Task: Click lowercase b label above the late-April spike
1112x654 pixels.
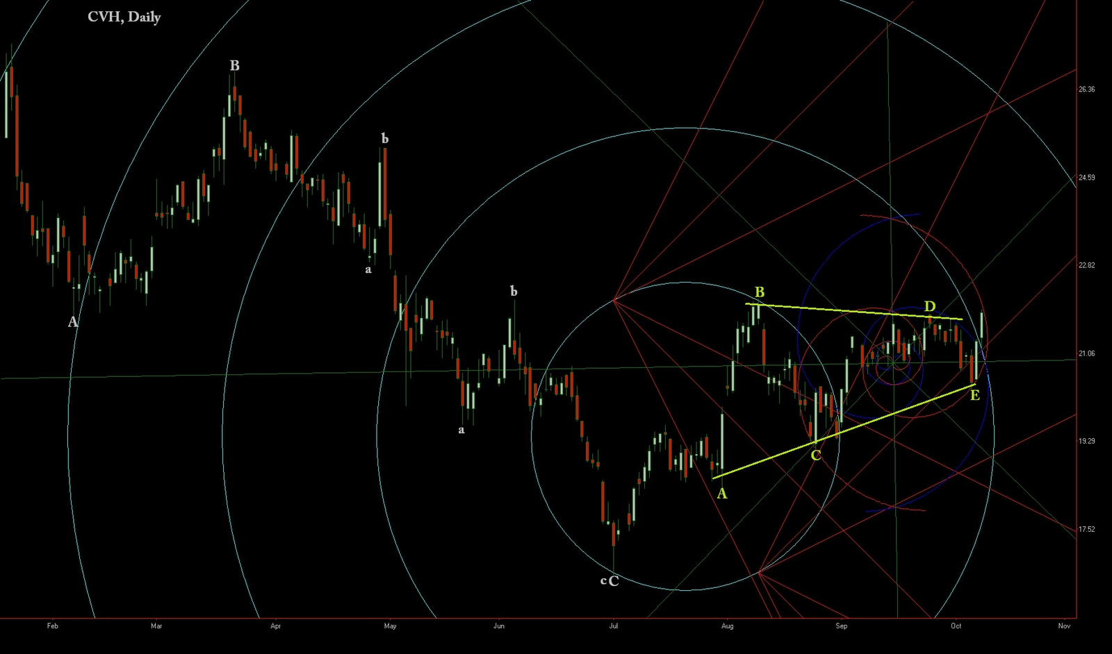Action: pos(385,139)
